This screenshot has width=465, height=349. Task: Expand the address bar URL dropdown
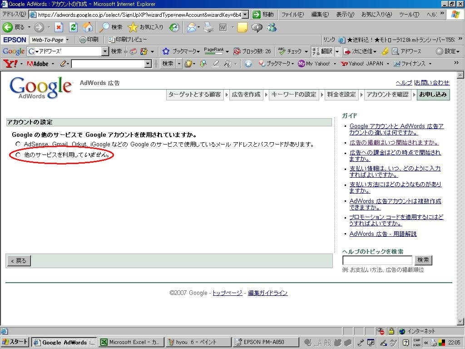point(245,15)
